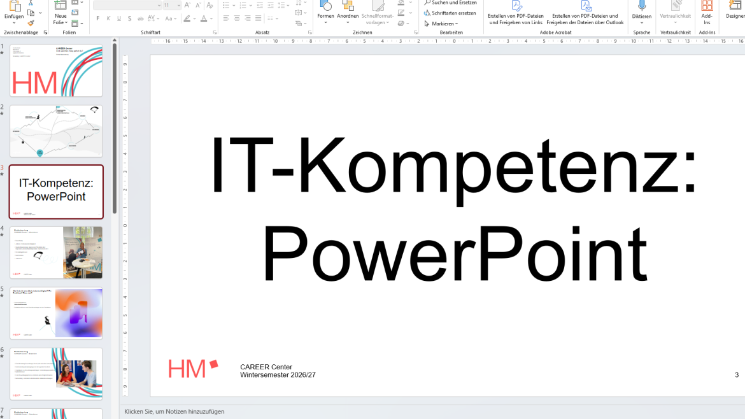Click the center text alignment icon
Viewport: 745px width, 419px height.
coord(237,18)
